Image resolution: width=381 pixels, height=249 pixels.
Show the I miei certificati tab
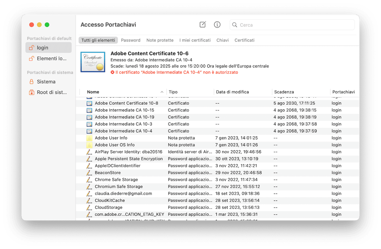coord(195,40)
